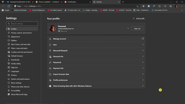Expand the Sync row chevron
The height and width of the screenshot is (104, 185).
coord(143,44)
